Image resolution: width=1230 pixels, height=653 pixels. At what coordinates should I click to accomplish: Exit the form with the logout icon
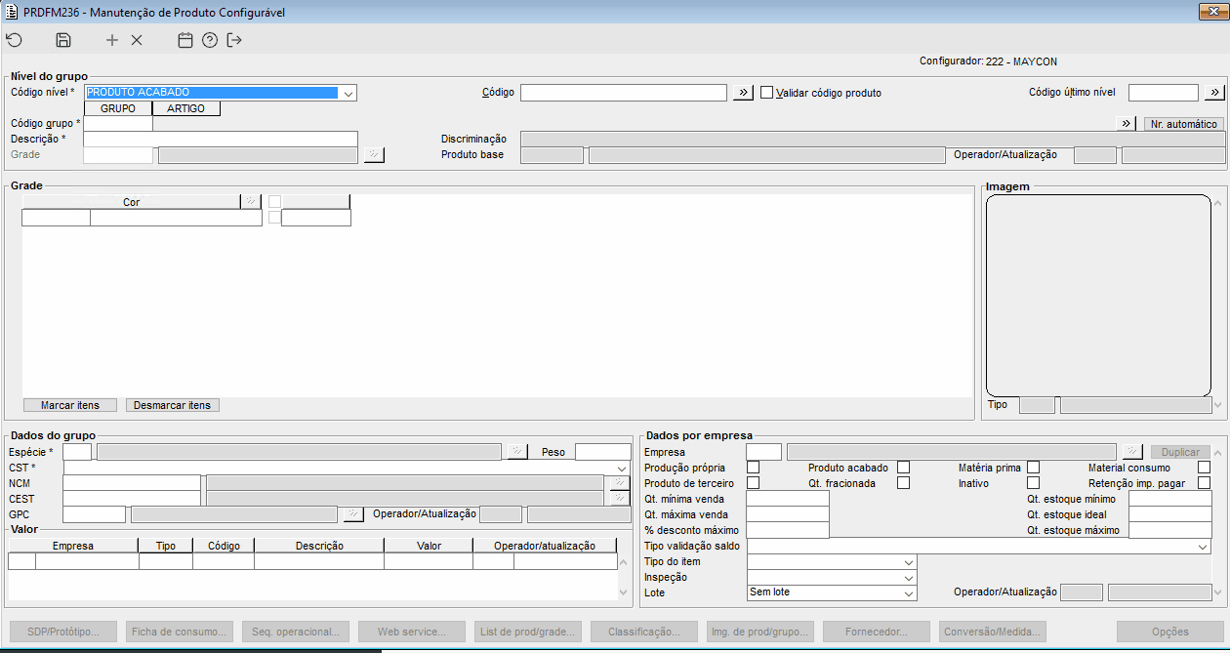tap(234, 40)
